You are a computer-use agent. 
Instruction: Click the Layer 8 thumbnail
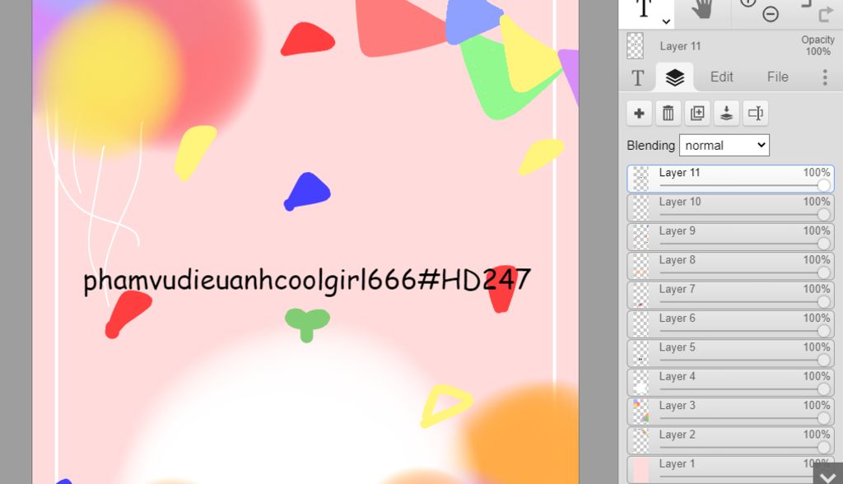pyautogui.click(x=640, y=266)
